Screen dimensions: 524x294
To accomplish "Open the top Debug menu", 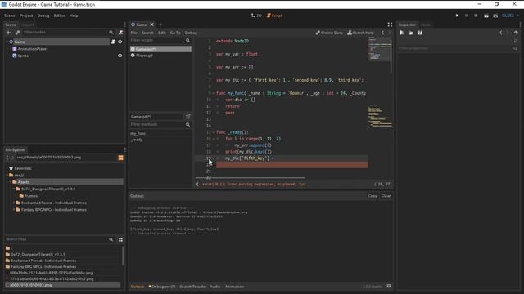I will tap(43, 16).
